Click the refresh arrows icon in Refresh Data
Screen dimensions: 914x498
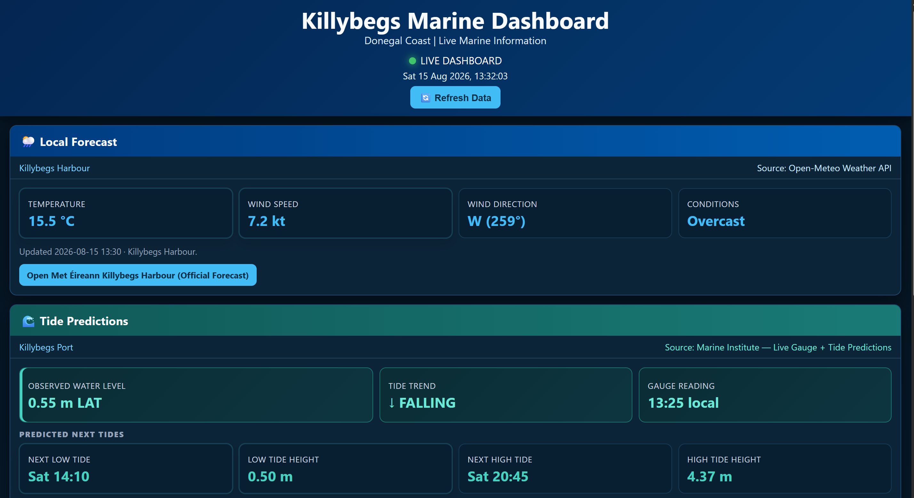tap(425, 98)
